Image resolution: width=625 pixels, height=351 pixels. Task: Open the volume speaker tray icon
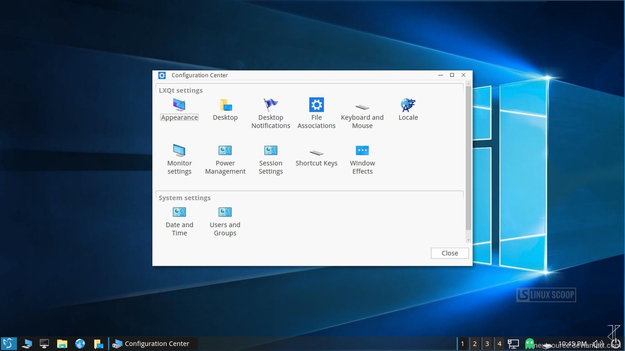598,344
